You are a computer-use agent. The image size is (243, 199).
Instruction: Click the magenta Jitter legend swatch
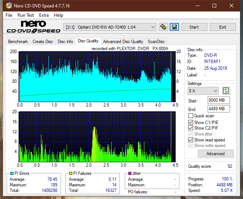130,173
